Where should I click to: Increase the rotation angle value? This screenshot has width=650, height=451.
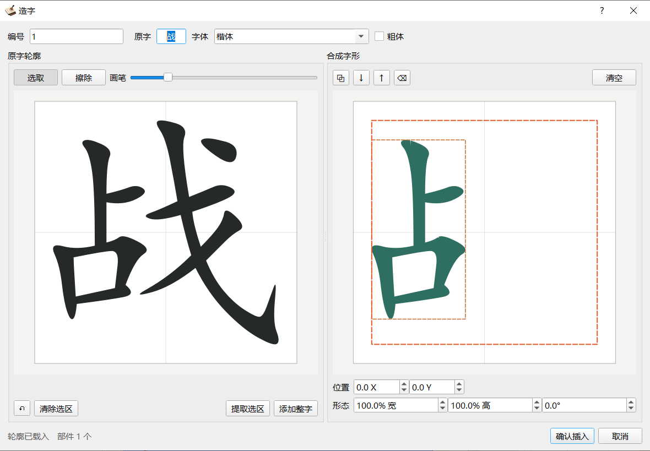631,402
